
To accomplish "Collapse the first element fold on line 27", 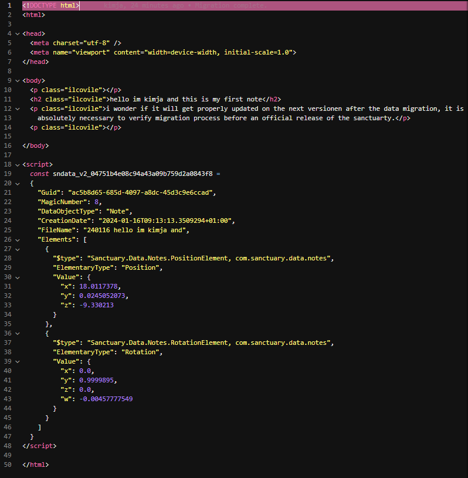I will coord(18,249).
